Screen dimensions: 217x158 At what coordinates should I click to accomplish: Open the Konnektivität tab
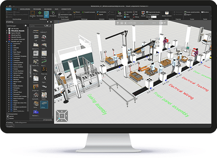coord(66,9)
